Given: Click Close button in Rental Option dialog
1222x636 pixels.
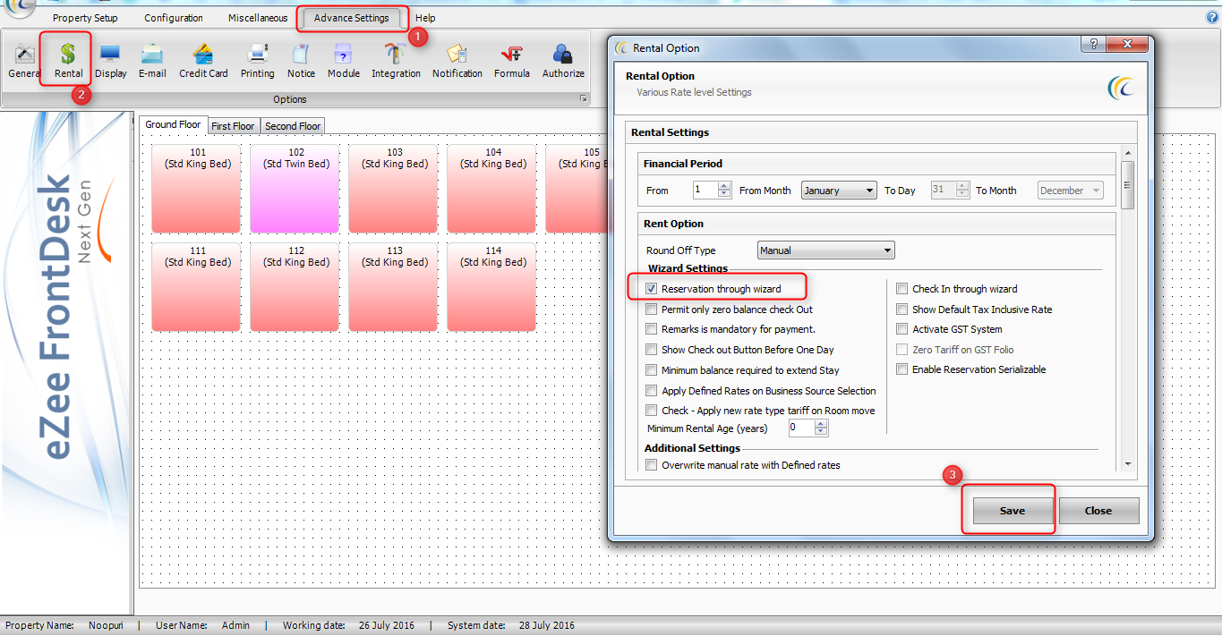Looking at the screenshot, I should [x=1098, y=511].
